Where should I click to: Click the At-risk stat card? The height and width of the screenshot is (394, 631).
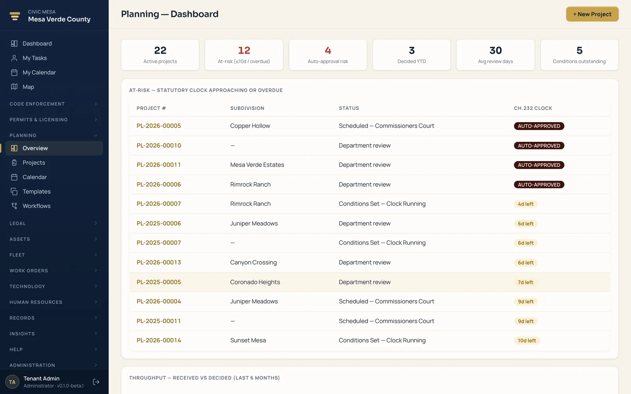[244, 55]
